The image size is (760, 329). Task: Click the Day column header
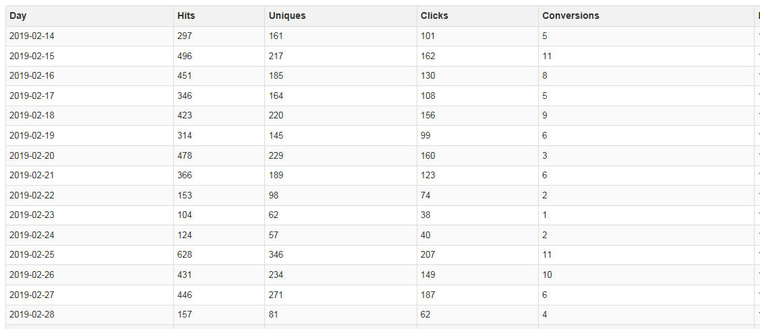tap(18, 16)
